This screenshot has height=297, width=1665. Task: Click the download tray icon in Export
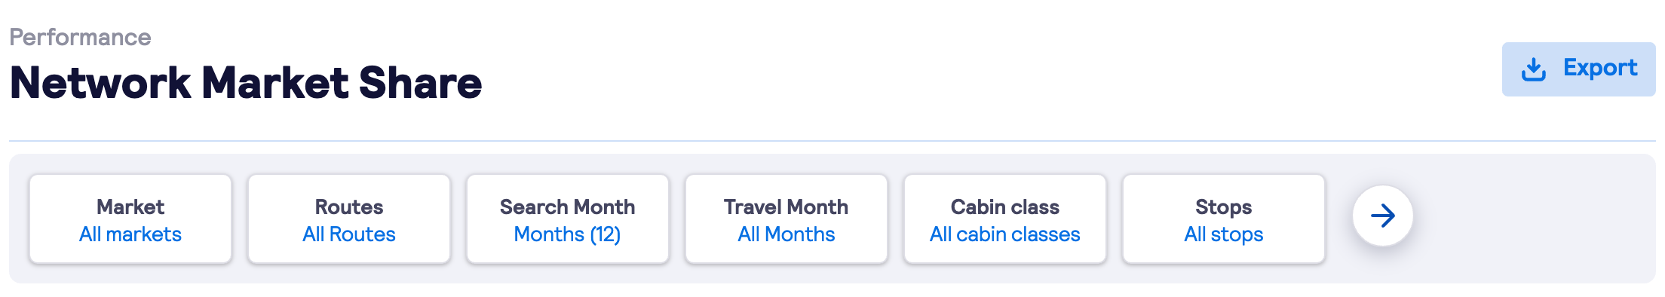[x=1534, y=69]
